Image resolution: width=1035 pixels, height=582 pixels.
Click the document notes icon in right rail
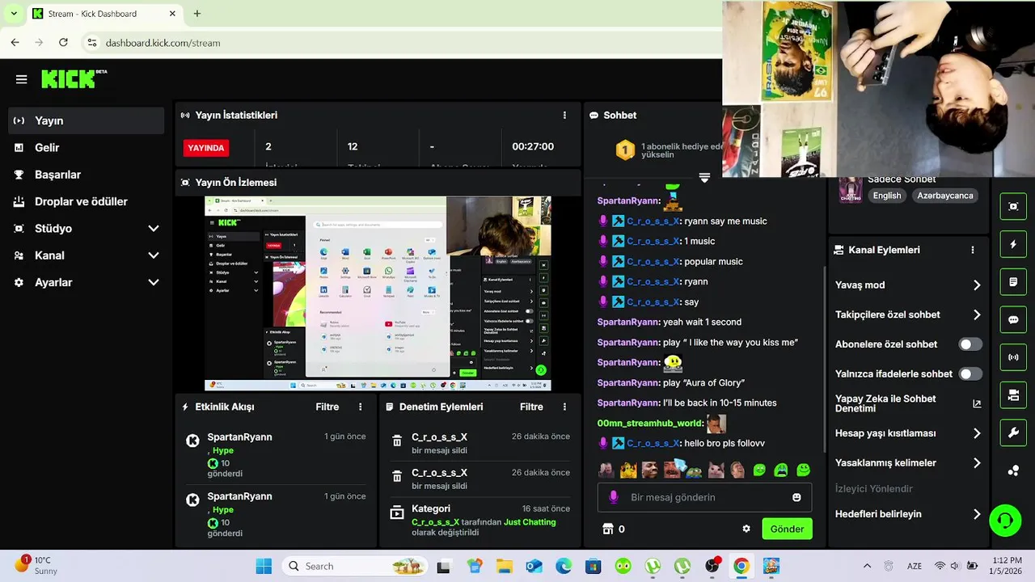[1013, 282]
